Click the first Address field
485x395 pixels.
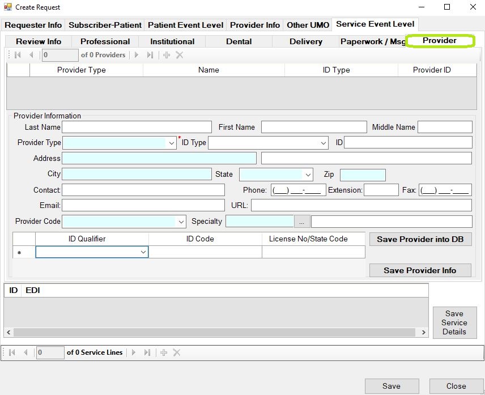[x=159, y=158]
